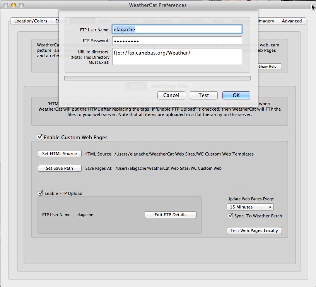Click the elagache FTP user name label

[x=85, y=215]
